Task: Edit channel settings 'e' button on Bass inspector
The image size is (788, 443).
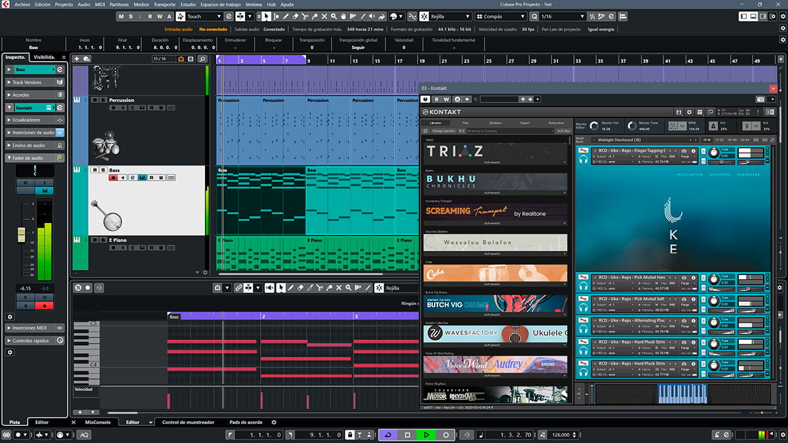Action: tap(60, 69)
